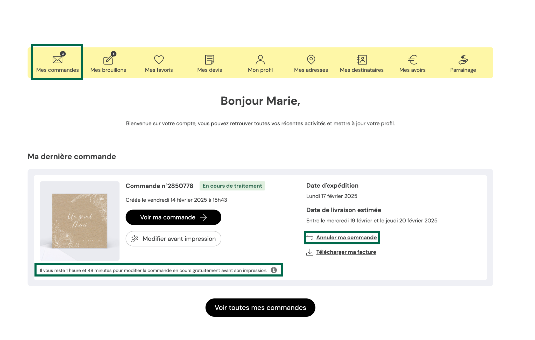Open Mes avoirs euro icon
Viewport: 535px width, 340px height.
(x=412, y=60)
